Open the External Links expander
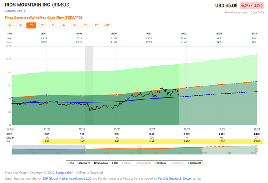Image resolution: width=268 pixels, height=183 pixels. pyautogui.click(x=15, y=11)
